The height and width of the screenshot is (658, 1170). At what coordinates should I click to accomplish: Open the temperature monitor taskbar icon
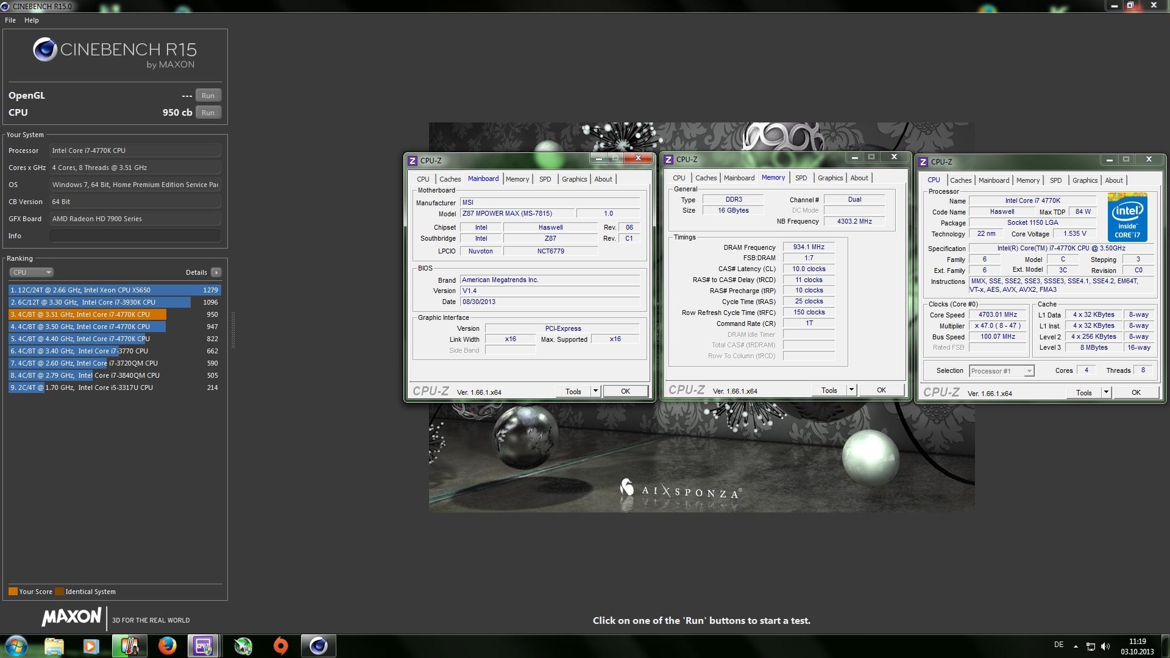click(x=129, y=646)
